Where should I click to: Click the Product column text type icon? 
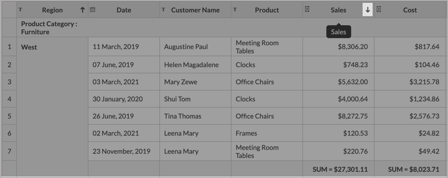235,10
